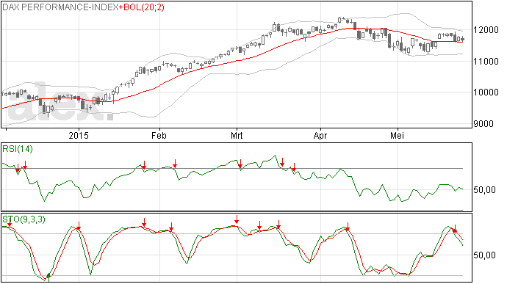Click the stochastic sell arrow in April

pyautogui.click(x=348, y=227)
